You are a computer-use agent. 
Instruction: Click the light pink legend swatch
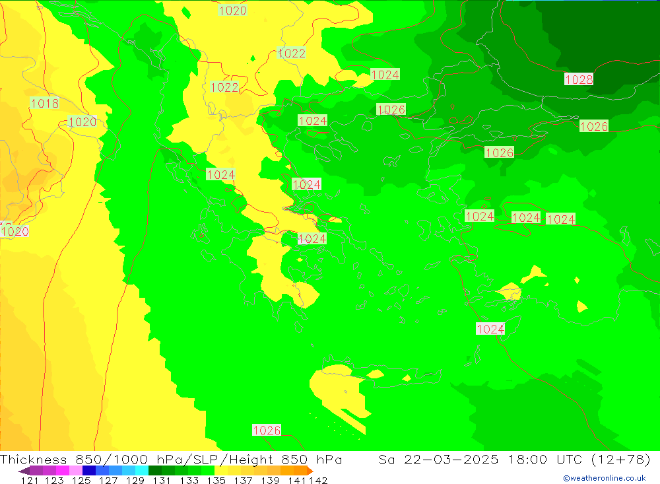[75, 471]
